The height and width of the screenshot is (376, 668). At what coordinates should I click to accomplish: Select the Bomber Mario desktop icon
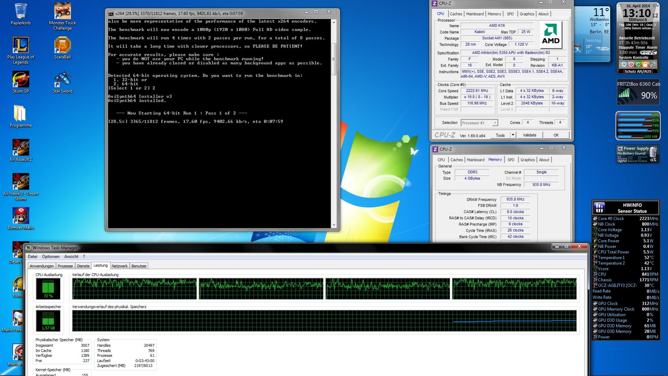click(21, 219)
